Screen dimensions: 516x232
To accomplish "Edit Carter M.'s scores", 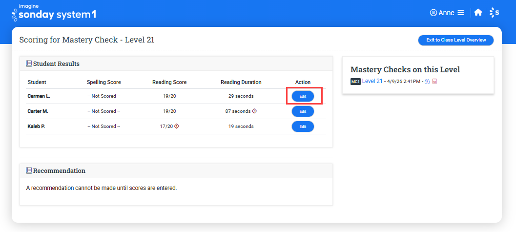I will click(x=303, y=111).
